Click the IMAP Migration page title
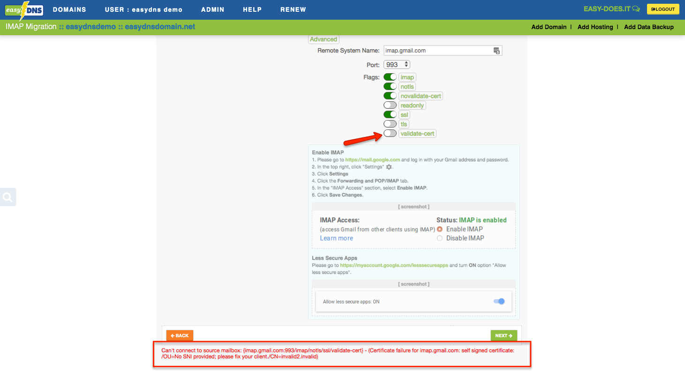The width and height of the screenshot is (685, 371). click(31, 27)
